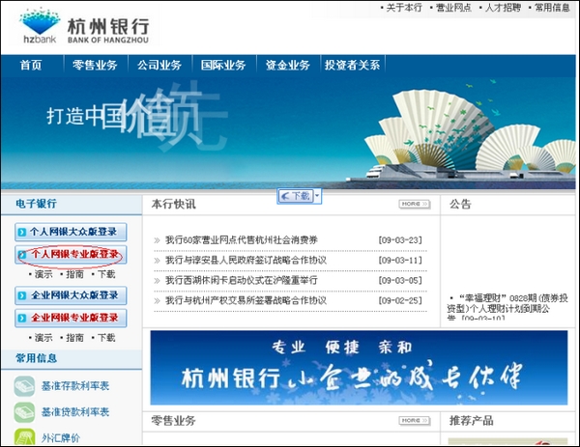The height and width of the screenshot is (447, 580).
Task: Open 指南 under personal professional login
Action: [75, 274]
